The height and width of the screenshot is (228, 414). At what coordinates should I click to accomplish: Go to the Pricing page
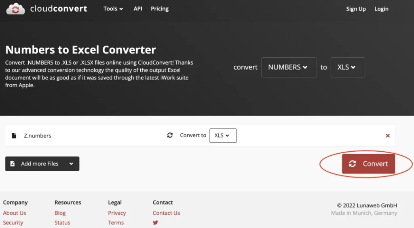159,9
